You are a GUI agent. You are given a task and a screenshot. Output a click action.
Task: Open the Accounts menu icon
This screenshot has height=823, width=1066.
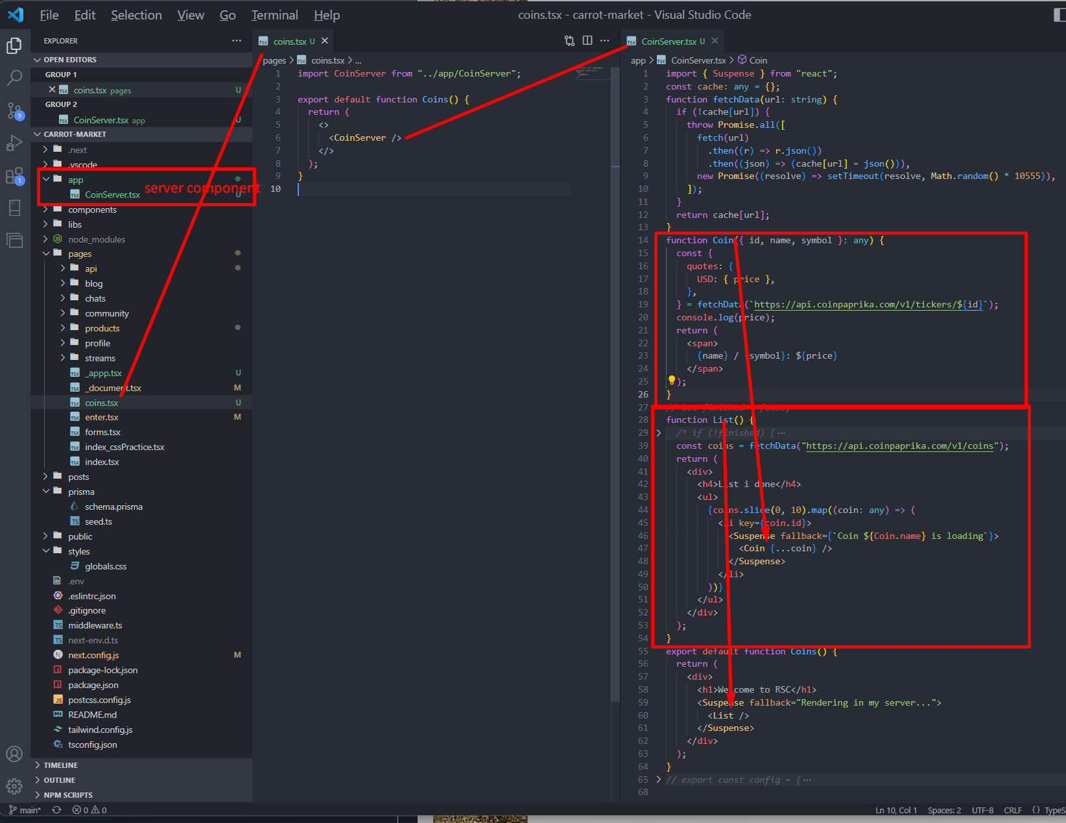pyautogui.click(x=14, y=754)
